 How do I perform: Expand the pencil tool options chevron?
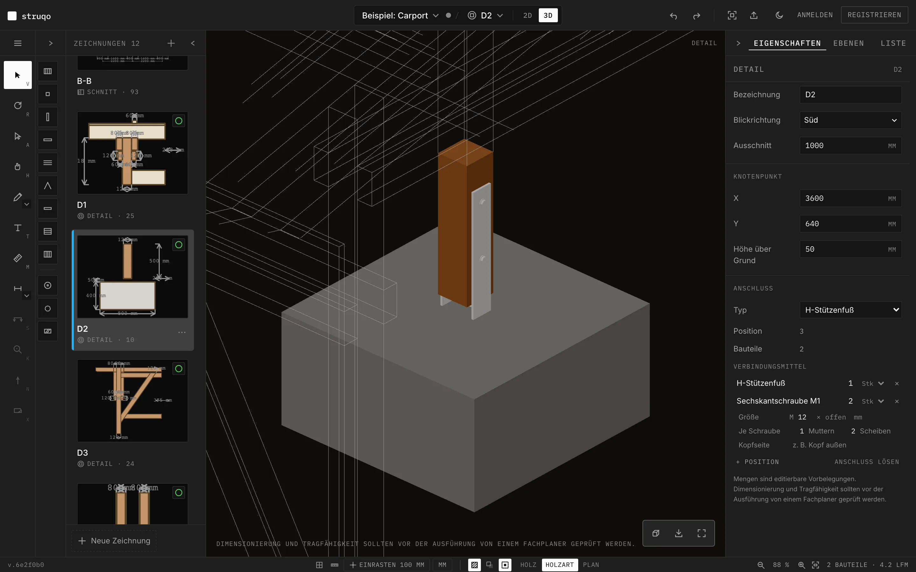click(26, 204)
